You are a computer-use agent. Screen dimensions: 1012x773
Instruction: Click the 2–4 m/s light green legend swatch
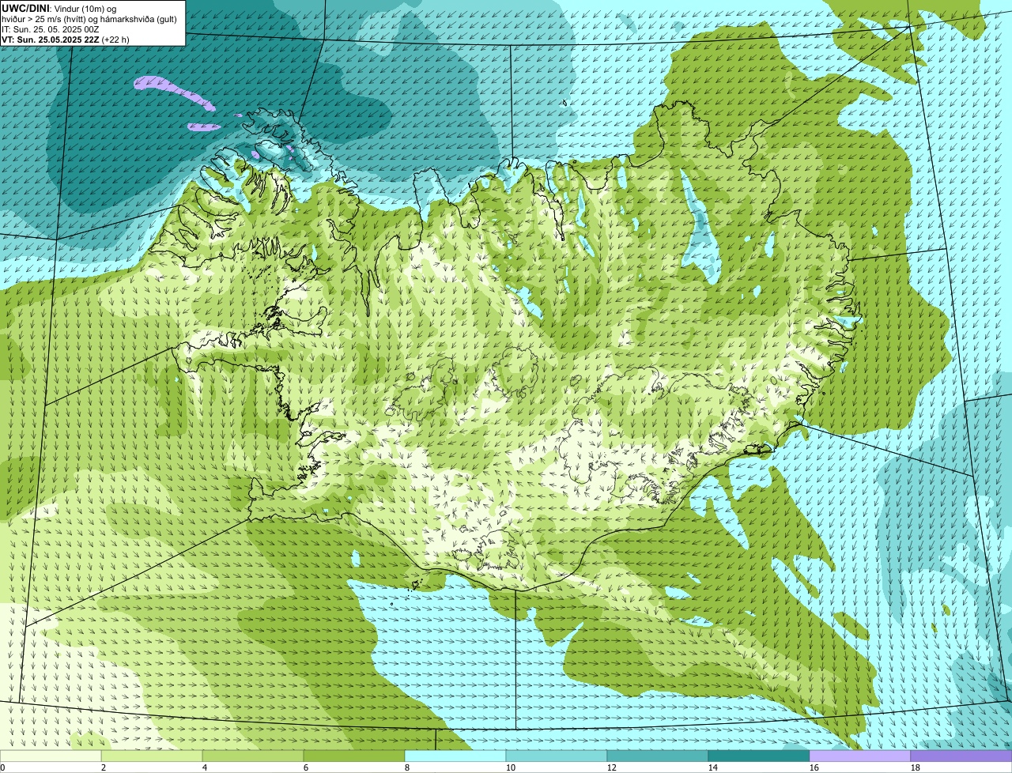152,756
